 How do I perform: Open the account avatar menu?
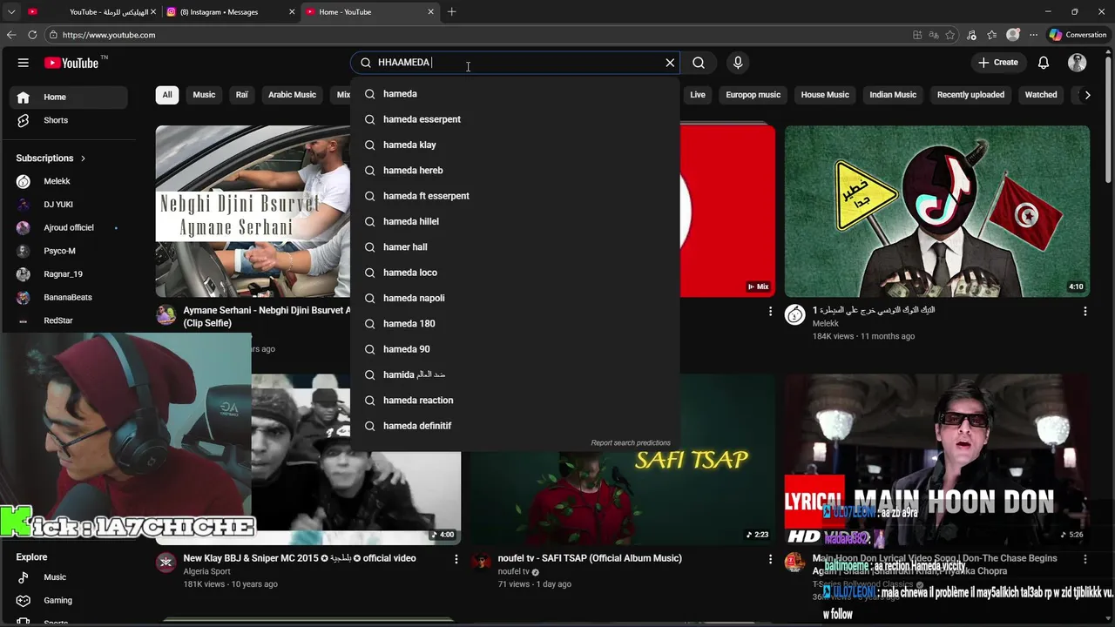(1078, 63)
